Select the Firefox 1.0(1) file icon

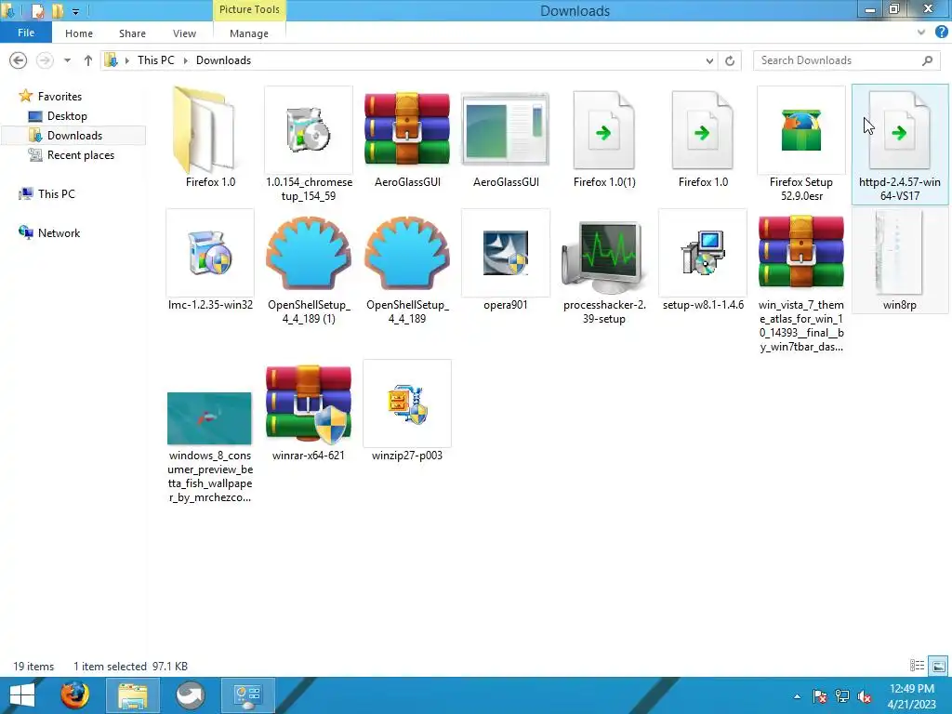tap(604, 130)
